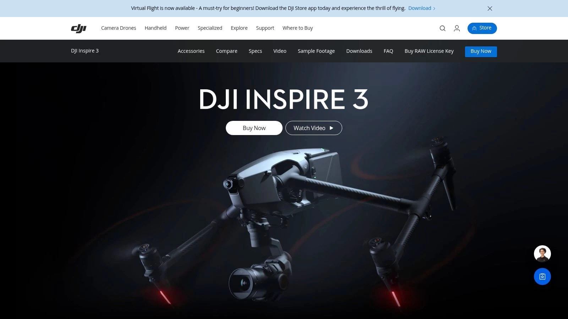This screenshot has height=319, width=568.
Task: Click the Download link in the banner
Action: click(x=422, y=8)
